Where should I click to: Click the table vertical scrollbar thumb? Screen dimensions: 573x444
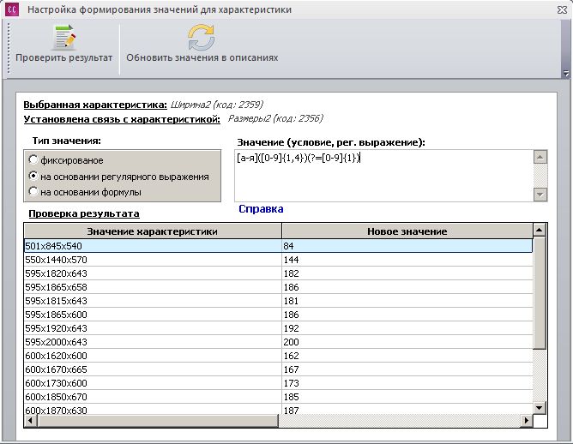pos(540,293)
